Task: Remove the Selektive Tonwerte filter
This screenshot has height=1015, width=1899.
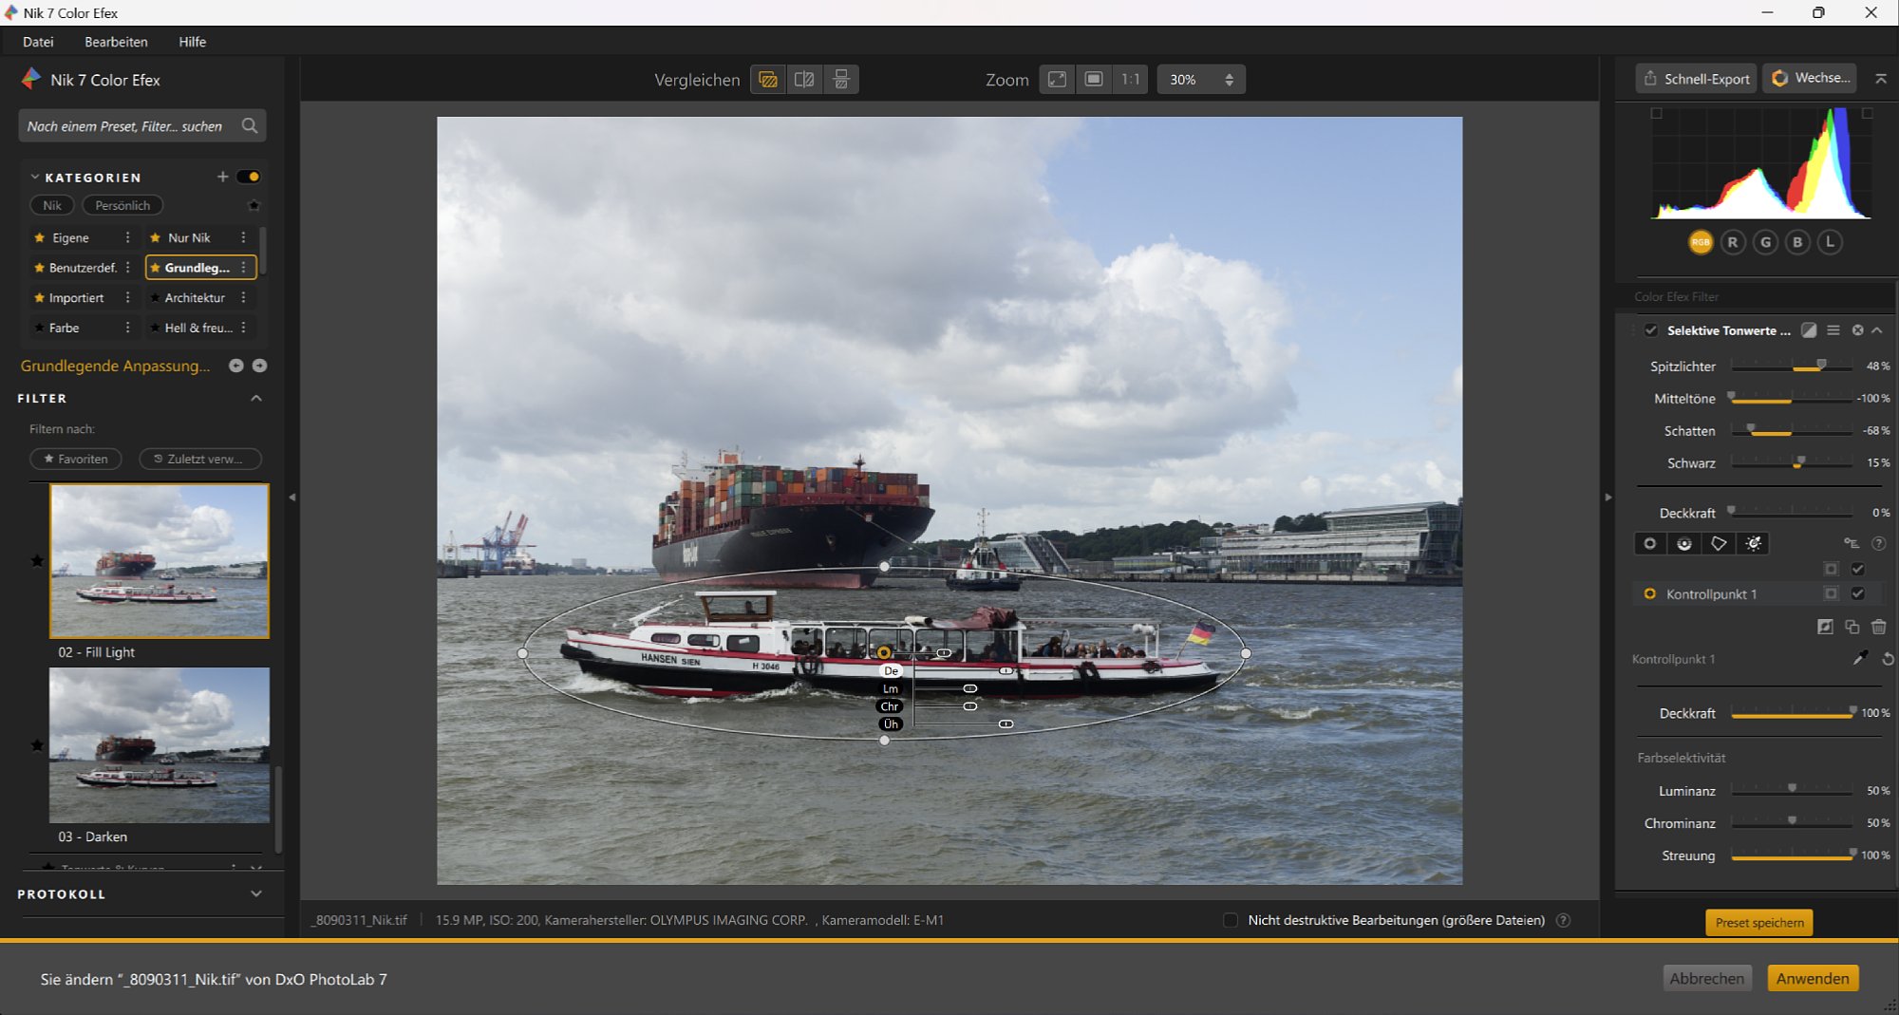Action: [x=1857, y=330]
